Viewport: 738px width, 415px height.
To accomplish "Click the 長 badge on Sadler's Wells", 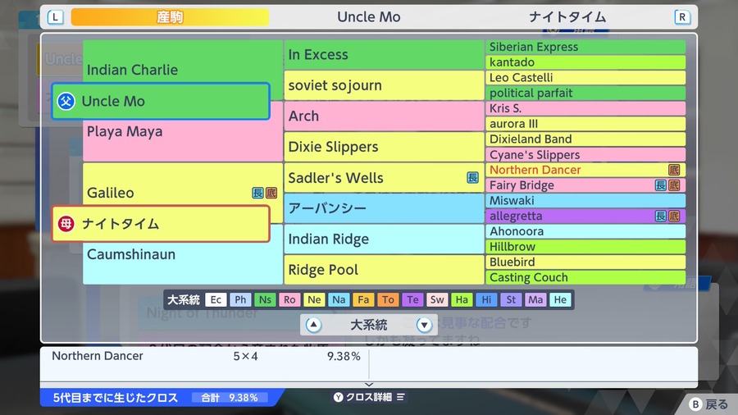I will point(472,177).
